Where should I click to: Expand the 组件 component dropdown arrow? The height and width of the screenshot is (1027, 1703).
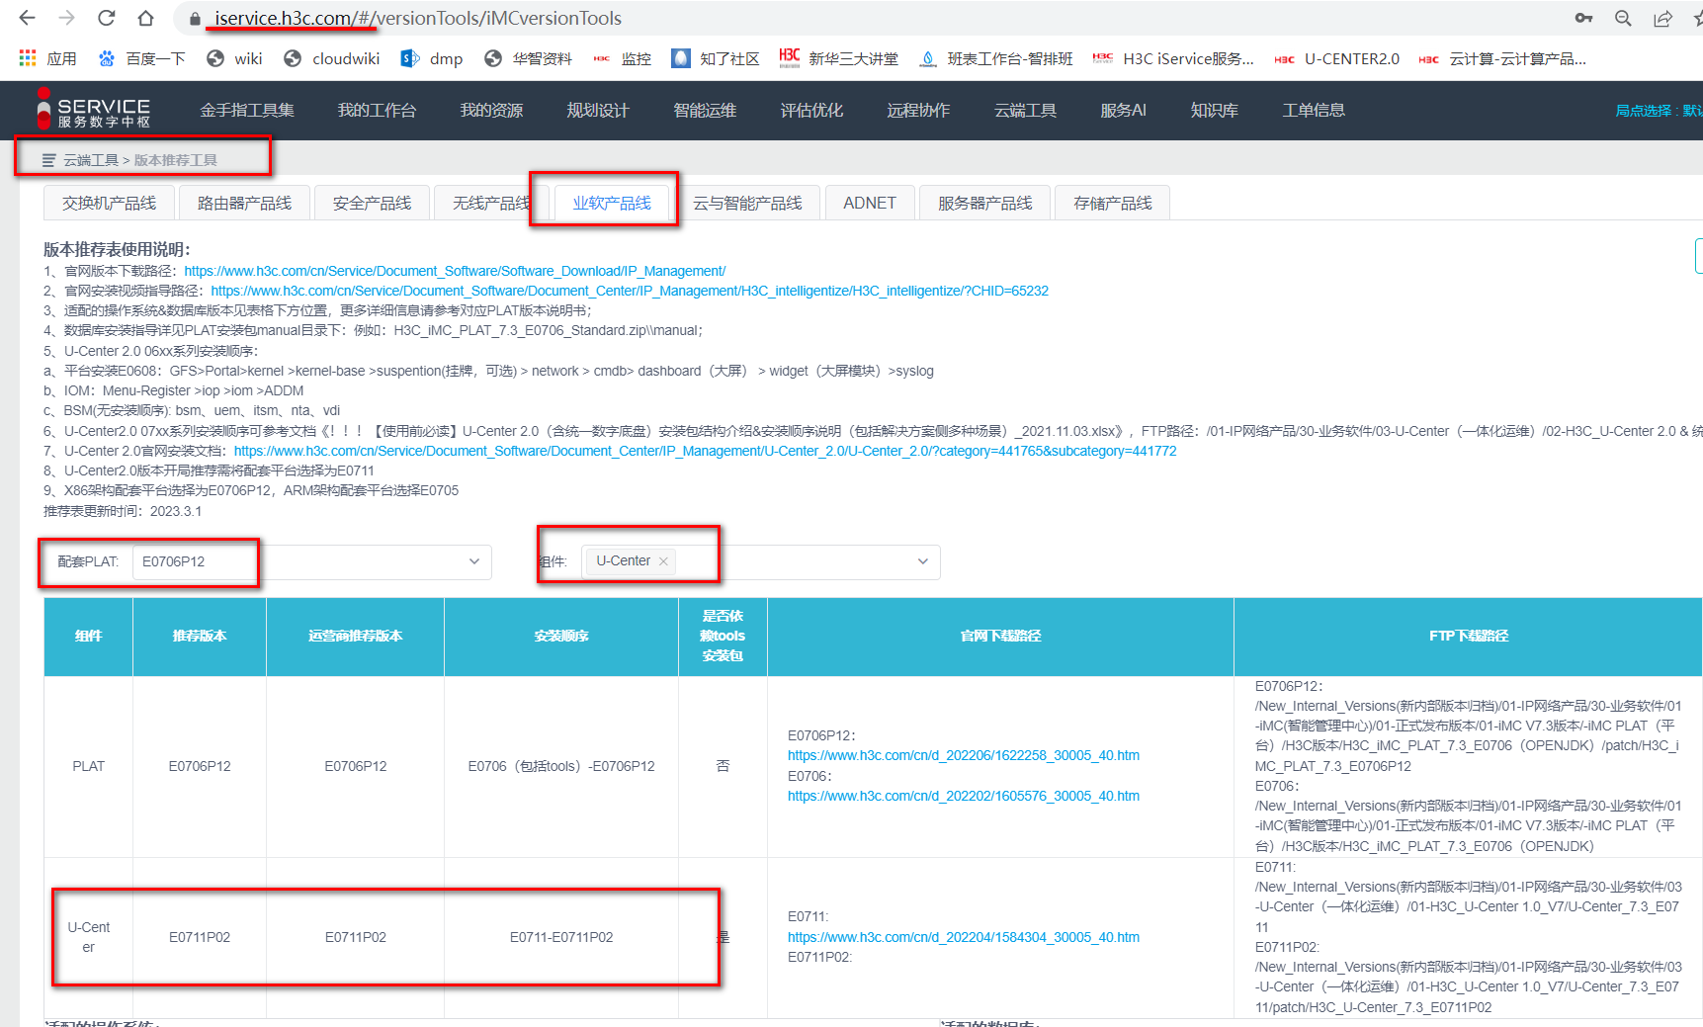[922, 561]
